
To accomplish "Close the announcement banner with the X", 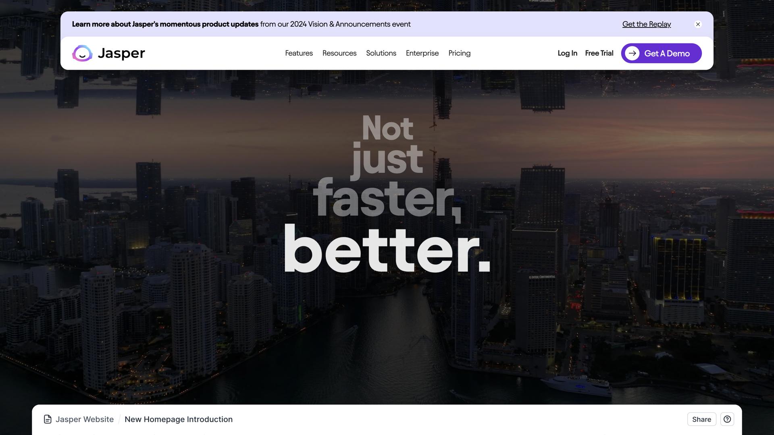I will pyautogui.click(x=698, y=24).
